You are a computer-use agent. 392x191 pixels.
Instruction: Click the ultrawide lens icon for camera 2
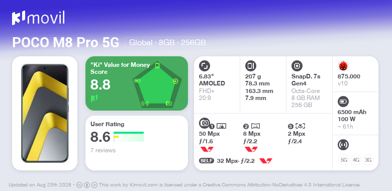point(255,126)
